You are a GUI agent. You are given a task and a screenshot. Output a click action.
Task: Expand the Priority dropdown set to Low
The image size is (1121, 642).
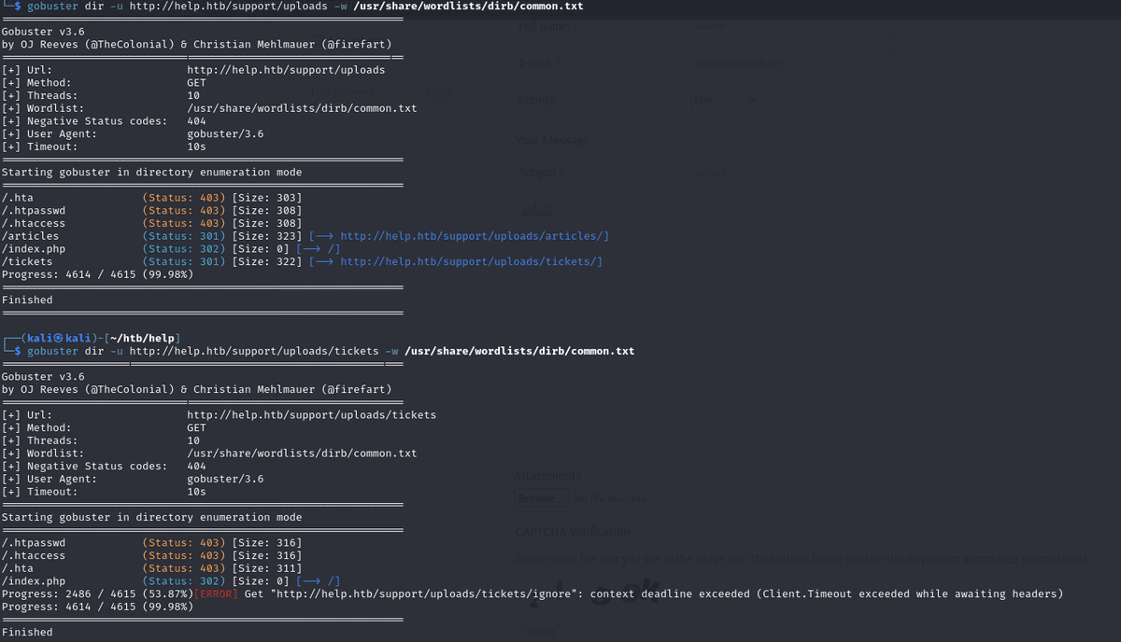click(x=727, y=100)
